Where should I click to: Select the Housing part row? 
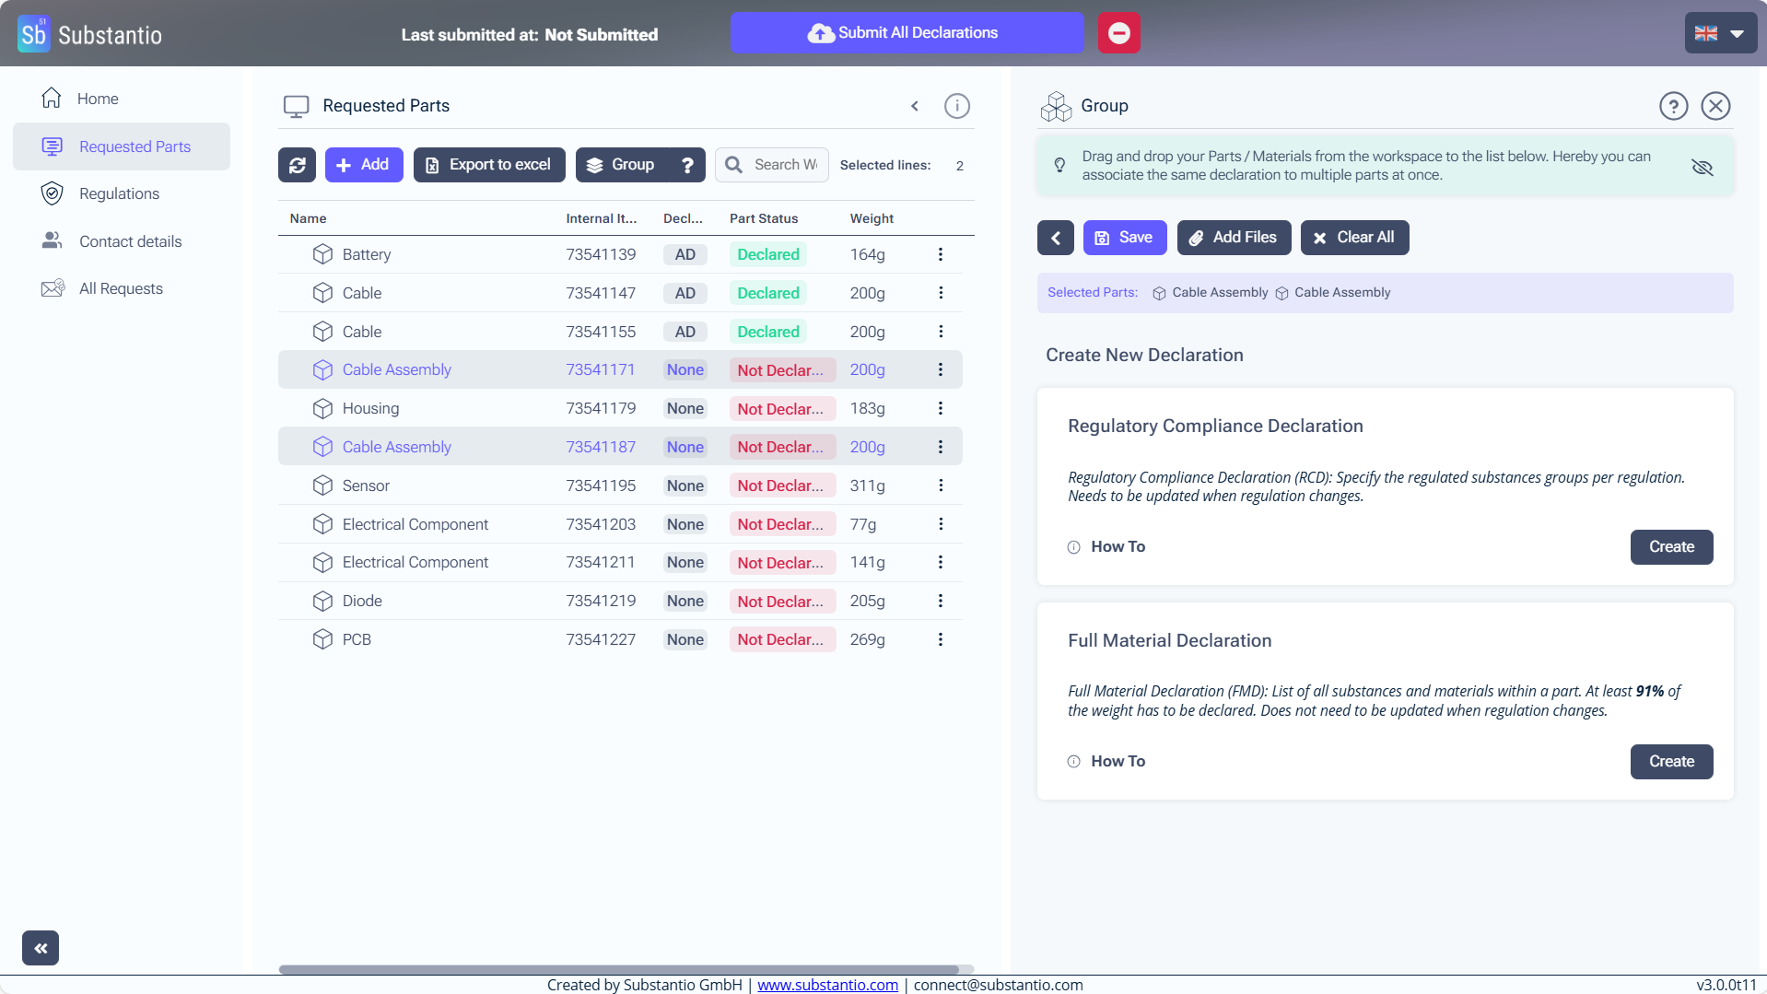pos(370,408)
